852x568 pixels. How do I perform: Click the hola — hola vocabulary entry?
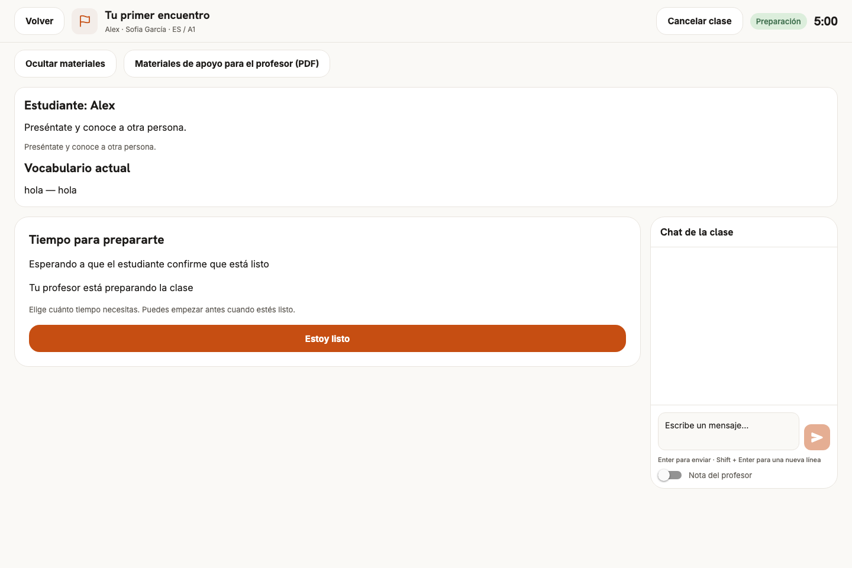[50, 190]
